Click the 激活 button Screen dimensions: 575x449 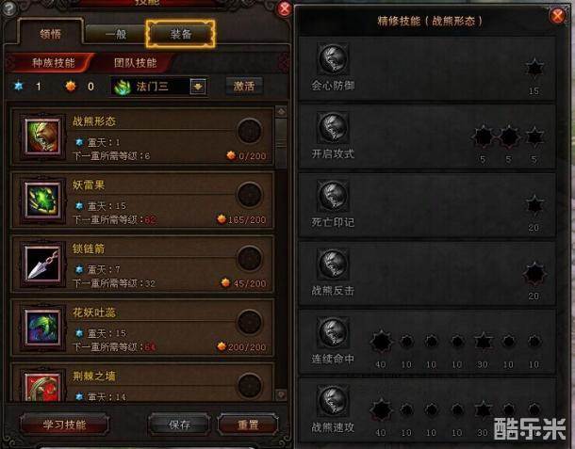pyautogui.click(x=244, y=87)
